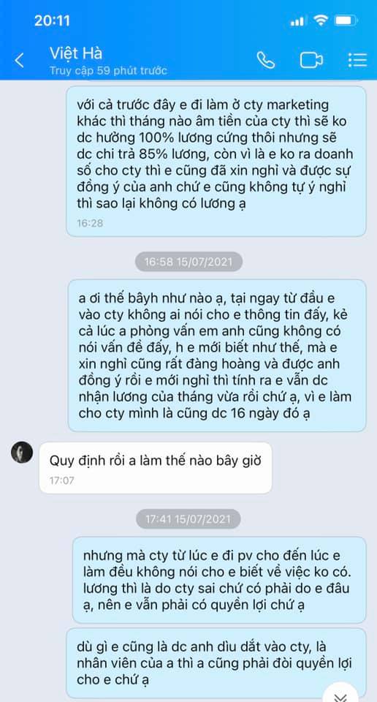Tap the scroll-to-bottom chevron button
Screen dimensions: 377x702
(x=340, y=694)
